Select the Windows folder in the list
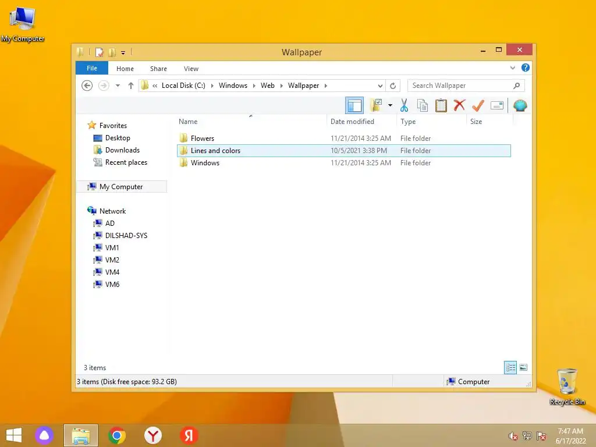Image resolution: width=596 pixels, height=447 pixels. [344, 163]
